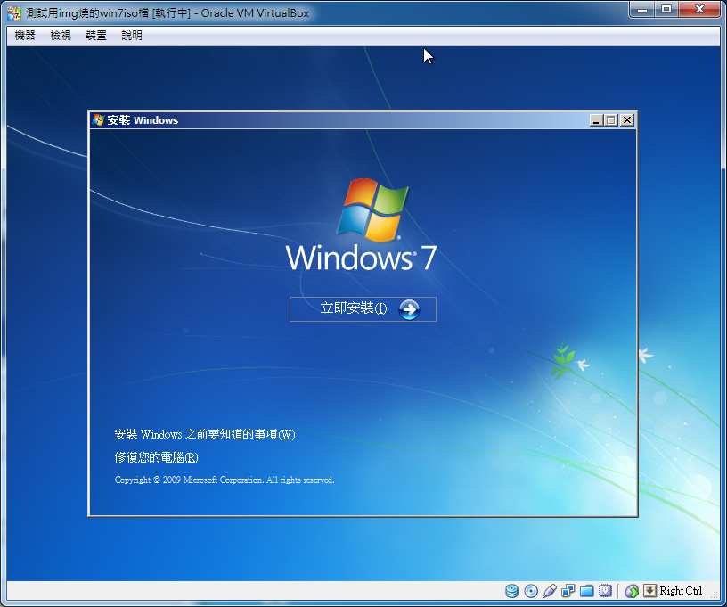Maximize the 安裝 Windows setup dialog

[611, 120]
